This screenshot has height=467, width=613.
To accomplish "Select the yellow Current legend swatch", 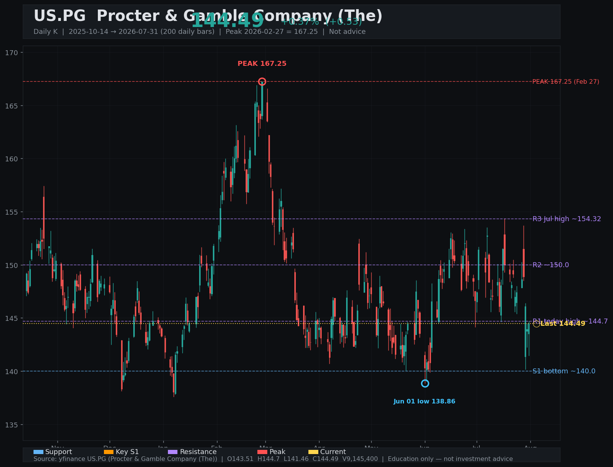I will coord(313,452).
